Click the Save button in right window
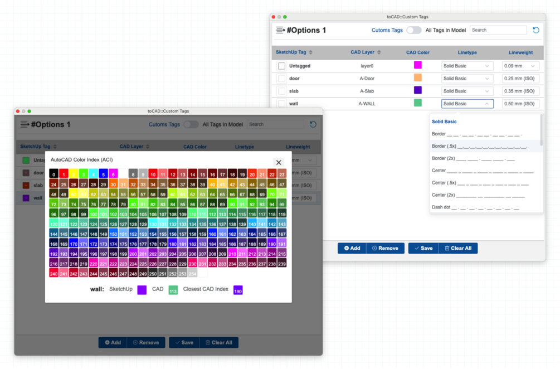The image size is (560, 369). click(x=423, y=248)
